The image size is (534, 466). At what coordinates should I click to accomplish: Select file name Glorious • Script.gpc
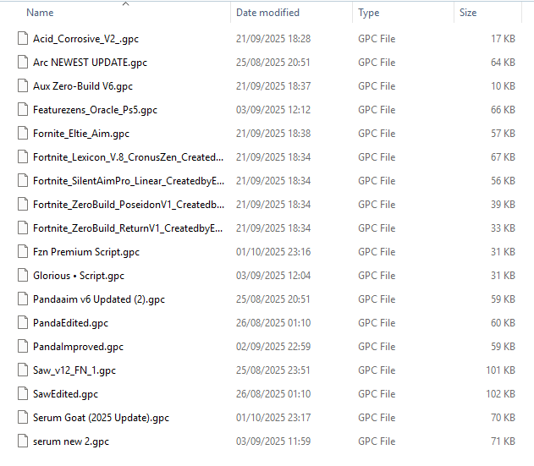[79, 276]
